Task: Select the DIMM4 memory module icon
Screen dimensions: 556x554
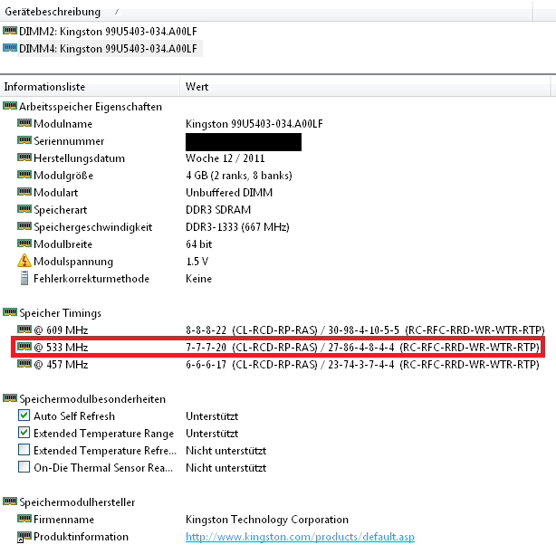Action: click(x=10, y=48)
